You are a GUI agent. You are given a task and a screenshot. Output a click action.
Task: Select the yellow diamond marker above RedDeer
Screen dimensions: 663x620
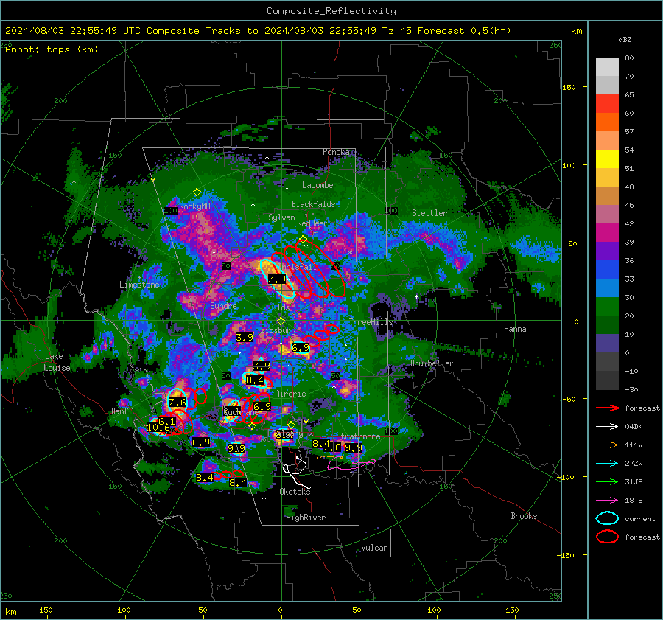(x=303, y=240)
